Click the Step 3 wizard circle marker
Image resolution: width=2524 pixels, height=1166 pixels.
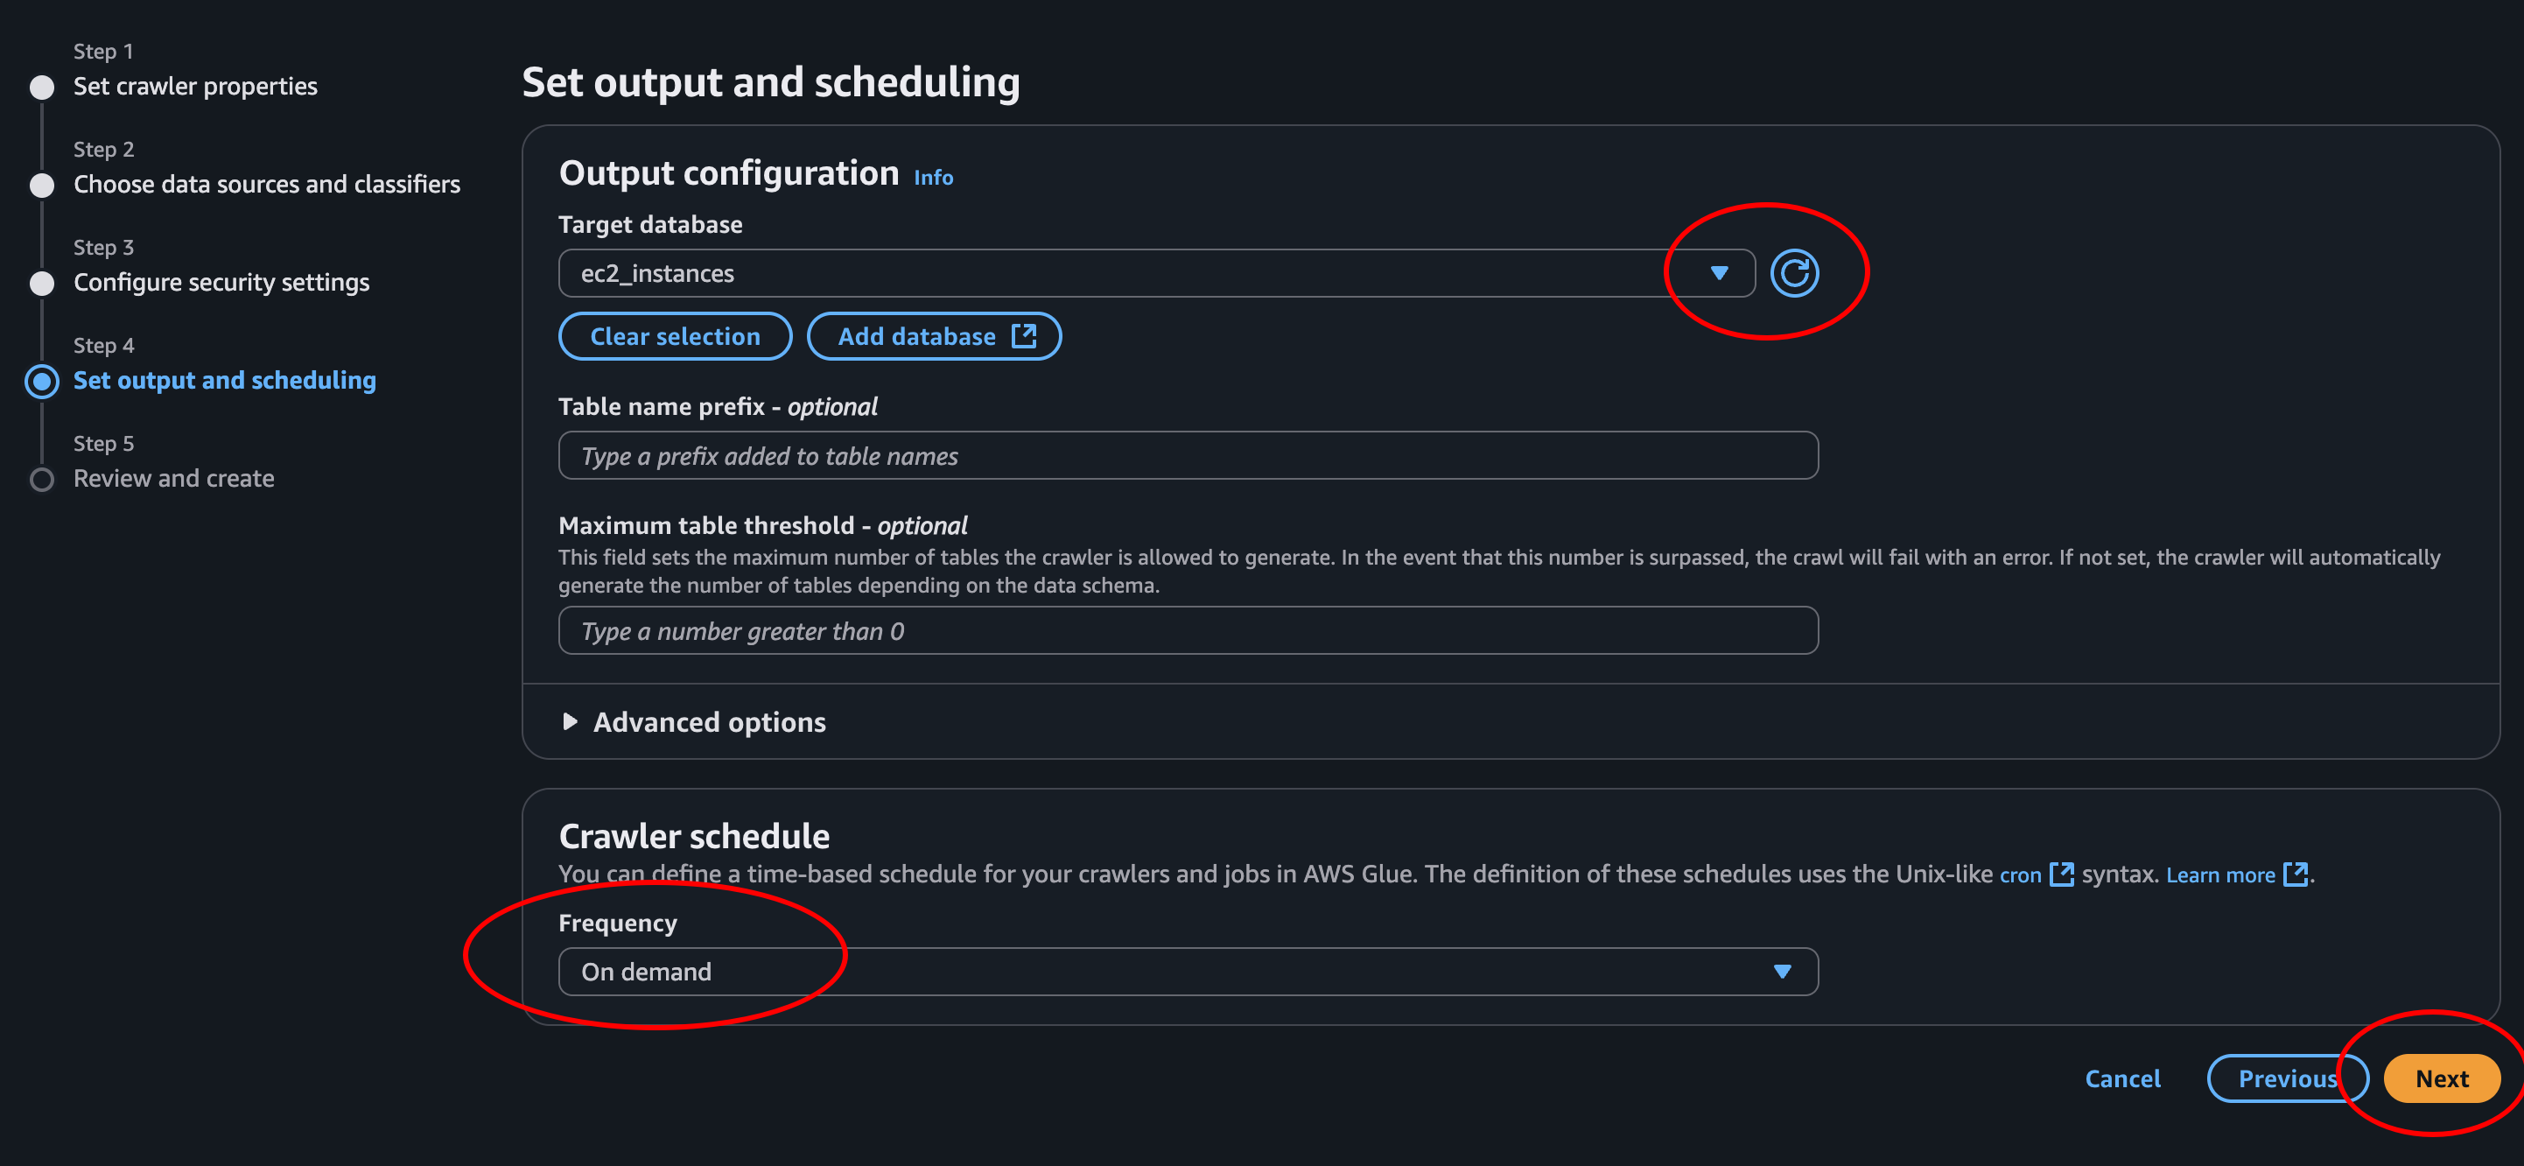point(42,283)
